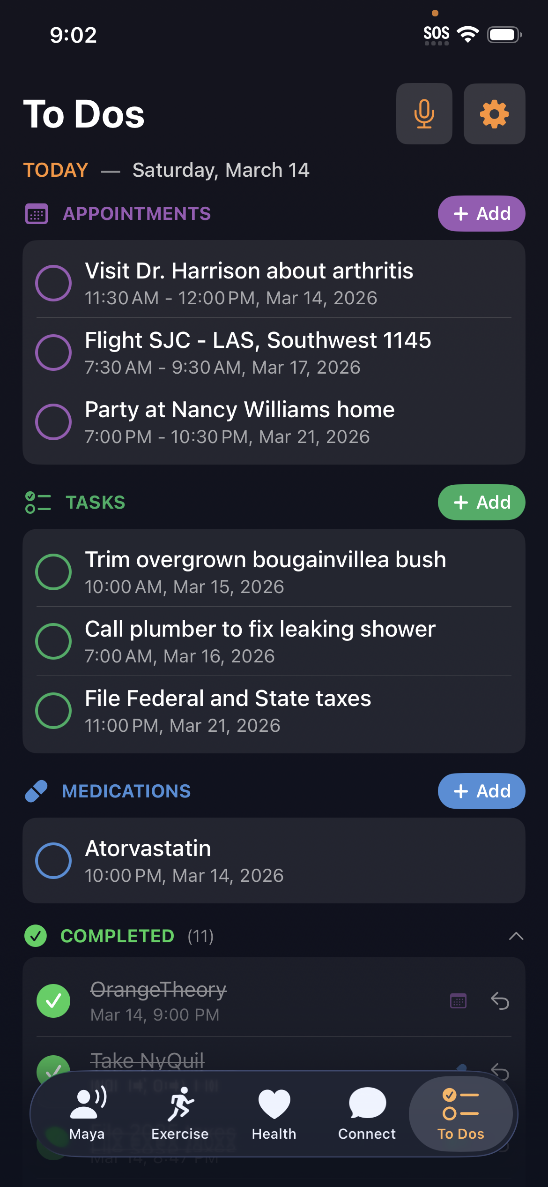Open the Health tab
This screenshot has width=548, height=1187.
click(274, 1114)
